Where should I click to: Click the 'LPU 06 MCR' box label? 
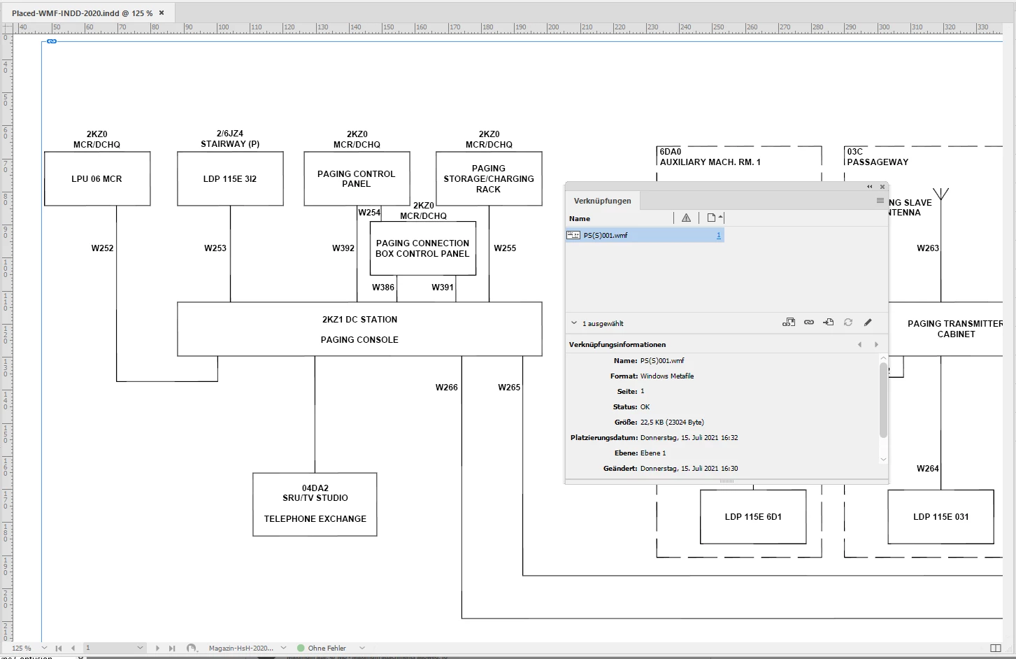click(x=96, y=179)
